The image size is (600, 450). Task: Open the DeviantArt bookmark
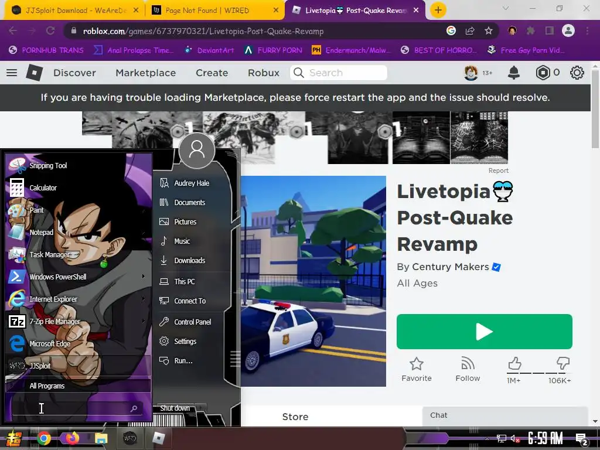coord(210,50)
